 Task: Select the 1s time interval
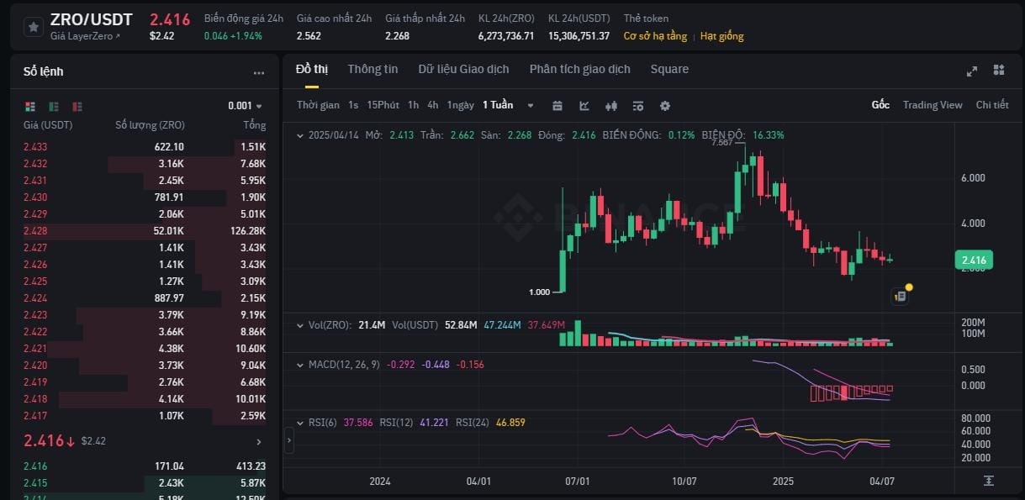pyautogui.click(x=353, y=105)
